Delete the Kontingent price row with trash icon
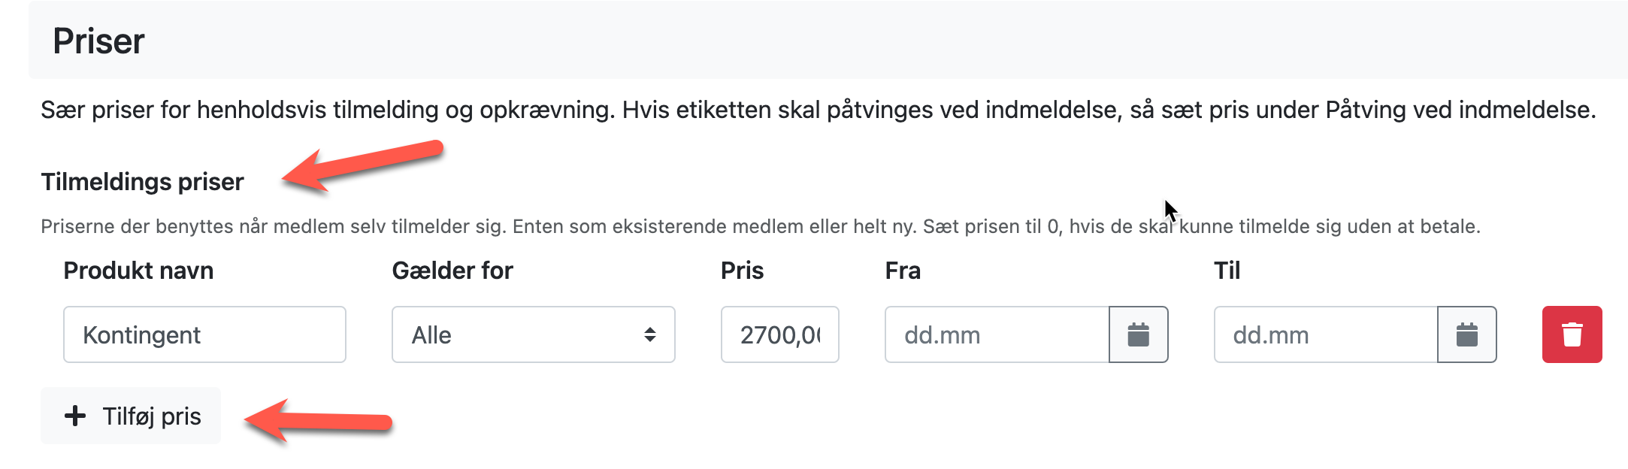This screenshot has height=469, width=1628. pyautogui.click(x=1572, y=334)
